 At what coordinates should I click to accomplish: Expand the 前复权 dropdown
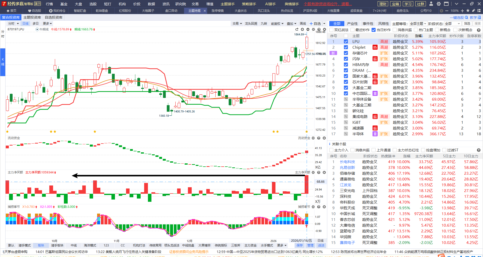pos(277,24)
